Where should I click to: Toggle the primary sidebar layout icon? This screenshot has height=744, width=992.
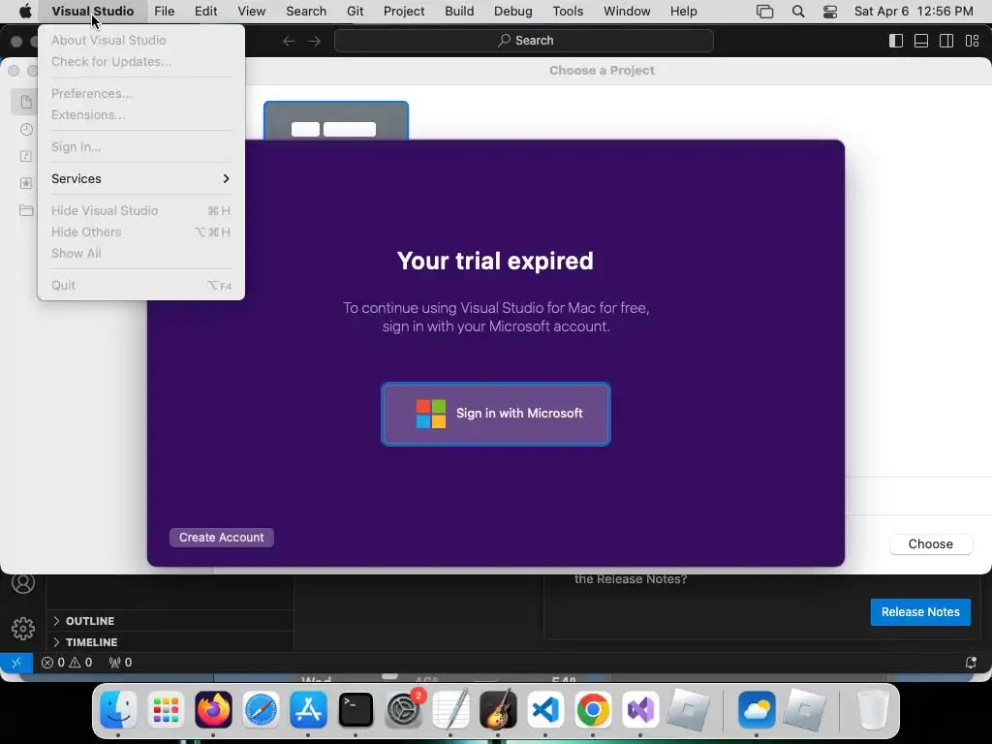pyautogui.click(x=896, y=41)
